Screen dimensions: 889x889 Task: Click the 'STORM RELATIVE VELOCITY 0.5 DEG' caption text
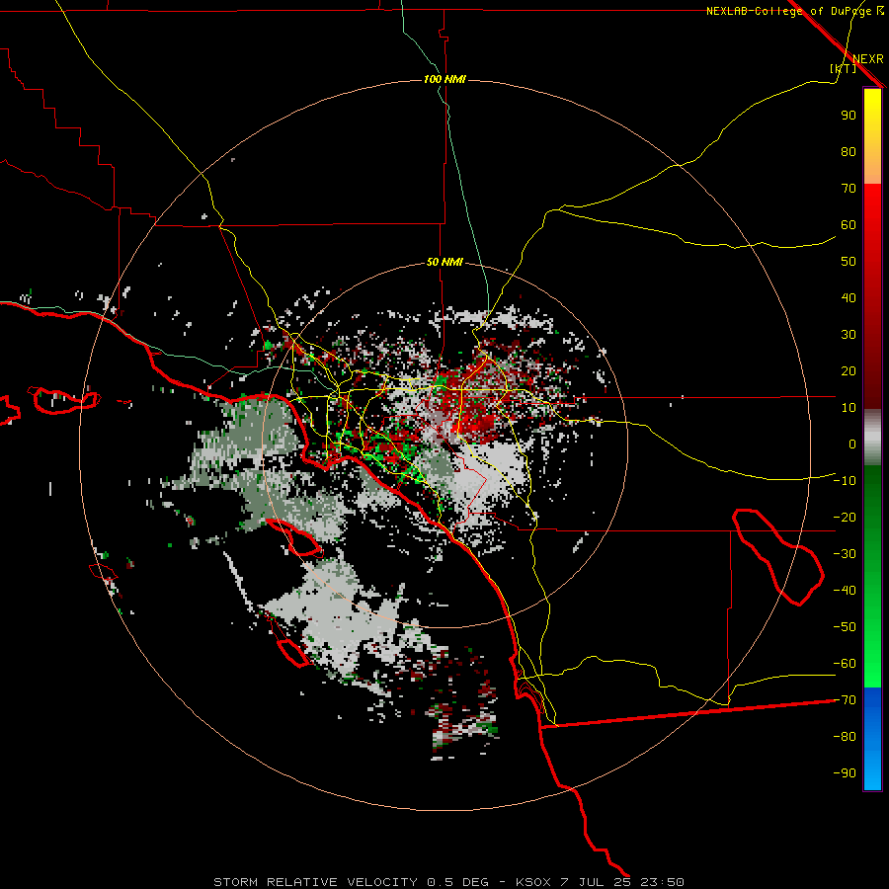351,882
